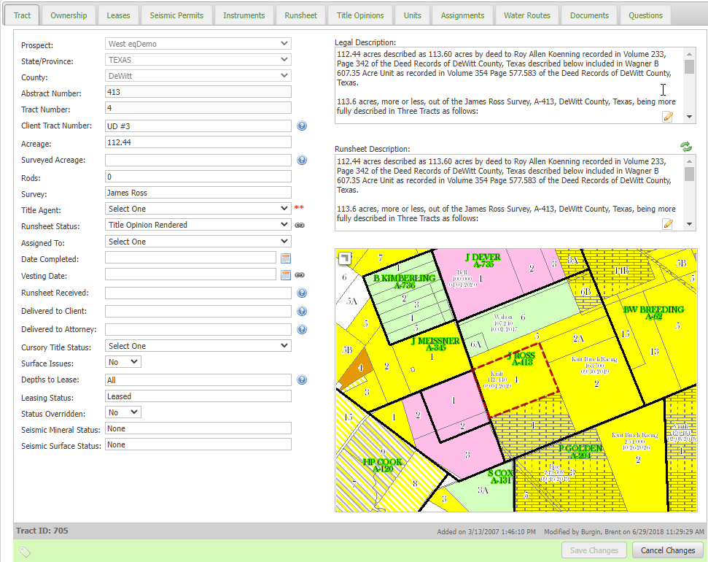Open the Status Overridden dropdown
Image resolution: width=708 pixels, height=562 pixels.
tap(123, 412)
